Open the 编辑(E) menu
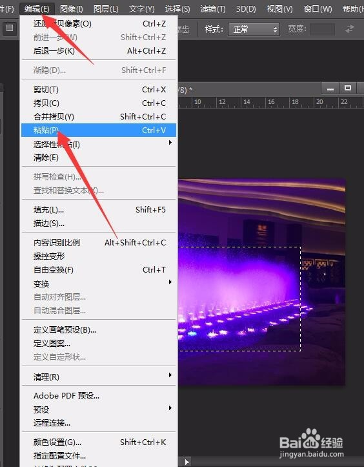Viewport: 364px width, 467px height. 37,8
